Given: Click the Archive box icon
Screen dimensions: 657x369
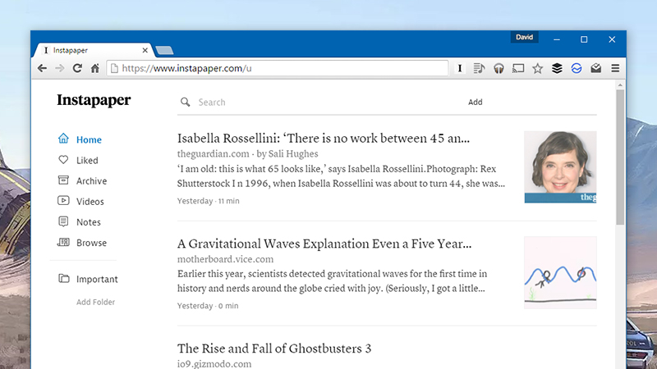Looking at the screenshot, I should point(63,180).
